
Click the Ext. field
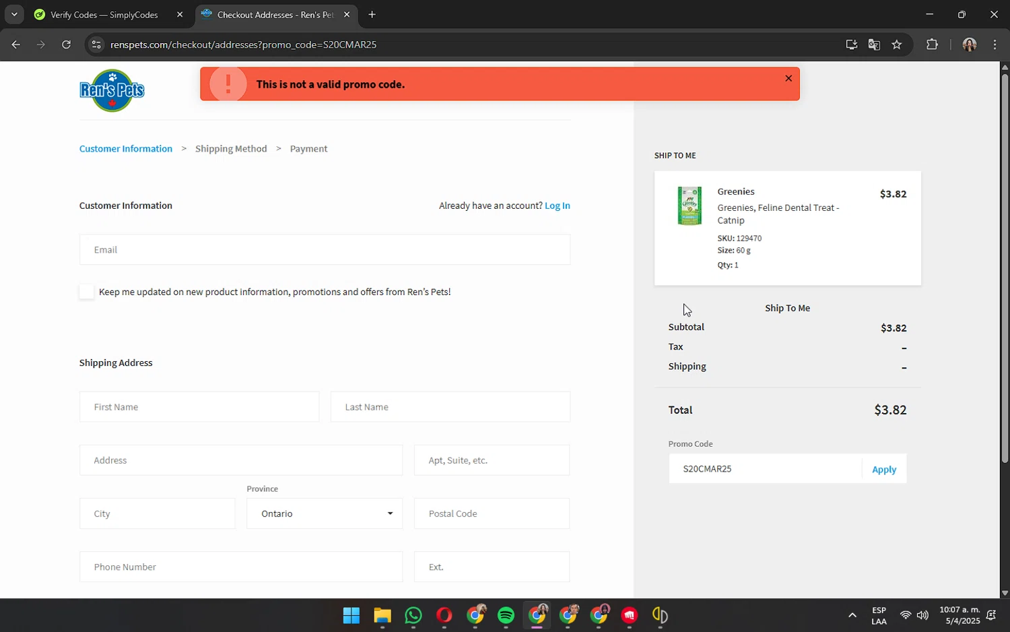(x=492, y=567)
